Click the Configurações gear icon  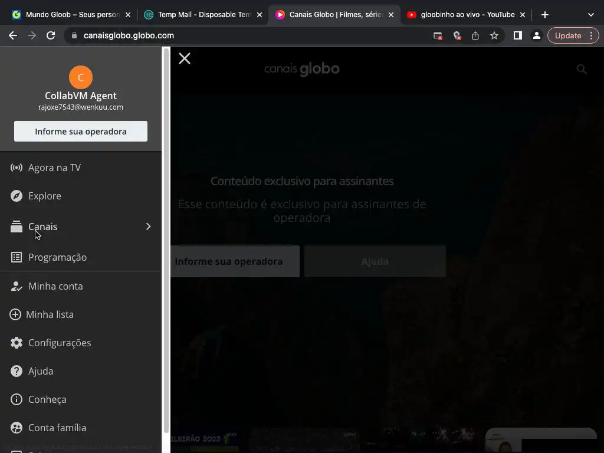(16, 343)
